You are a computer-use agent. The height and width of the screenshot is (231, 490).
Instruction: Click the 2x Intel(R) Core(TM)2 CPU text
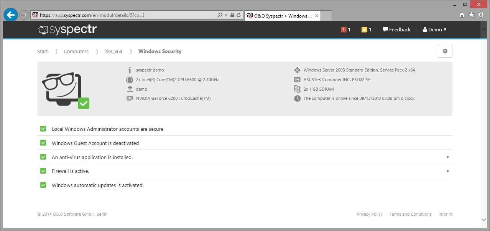[x=178, y=80]
